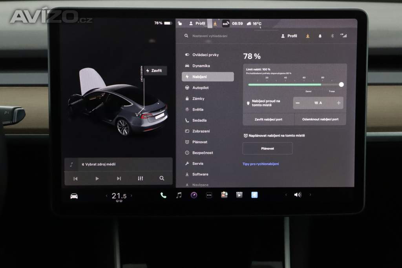Open the Plánovat menu item
This screenshot has height=268, width=402.
196,142
